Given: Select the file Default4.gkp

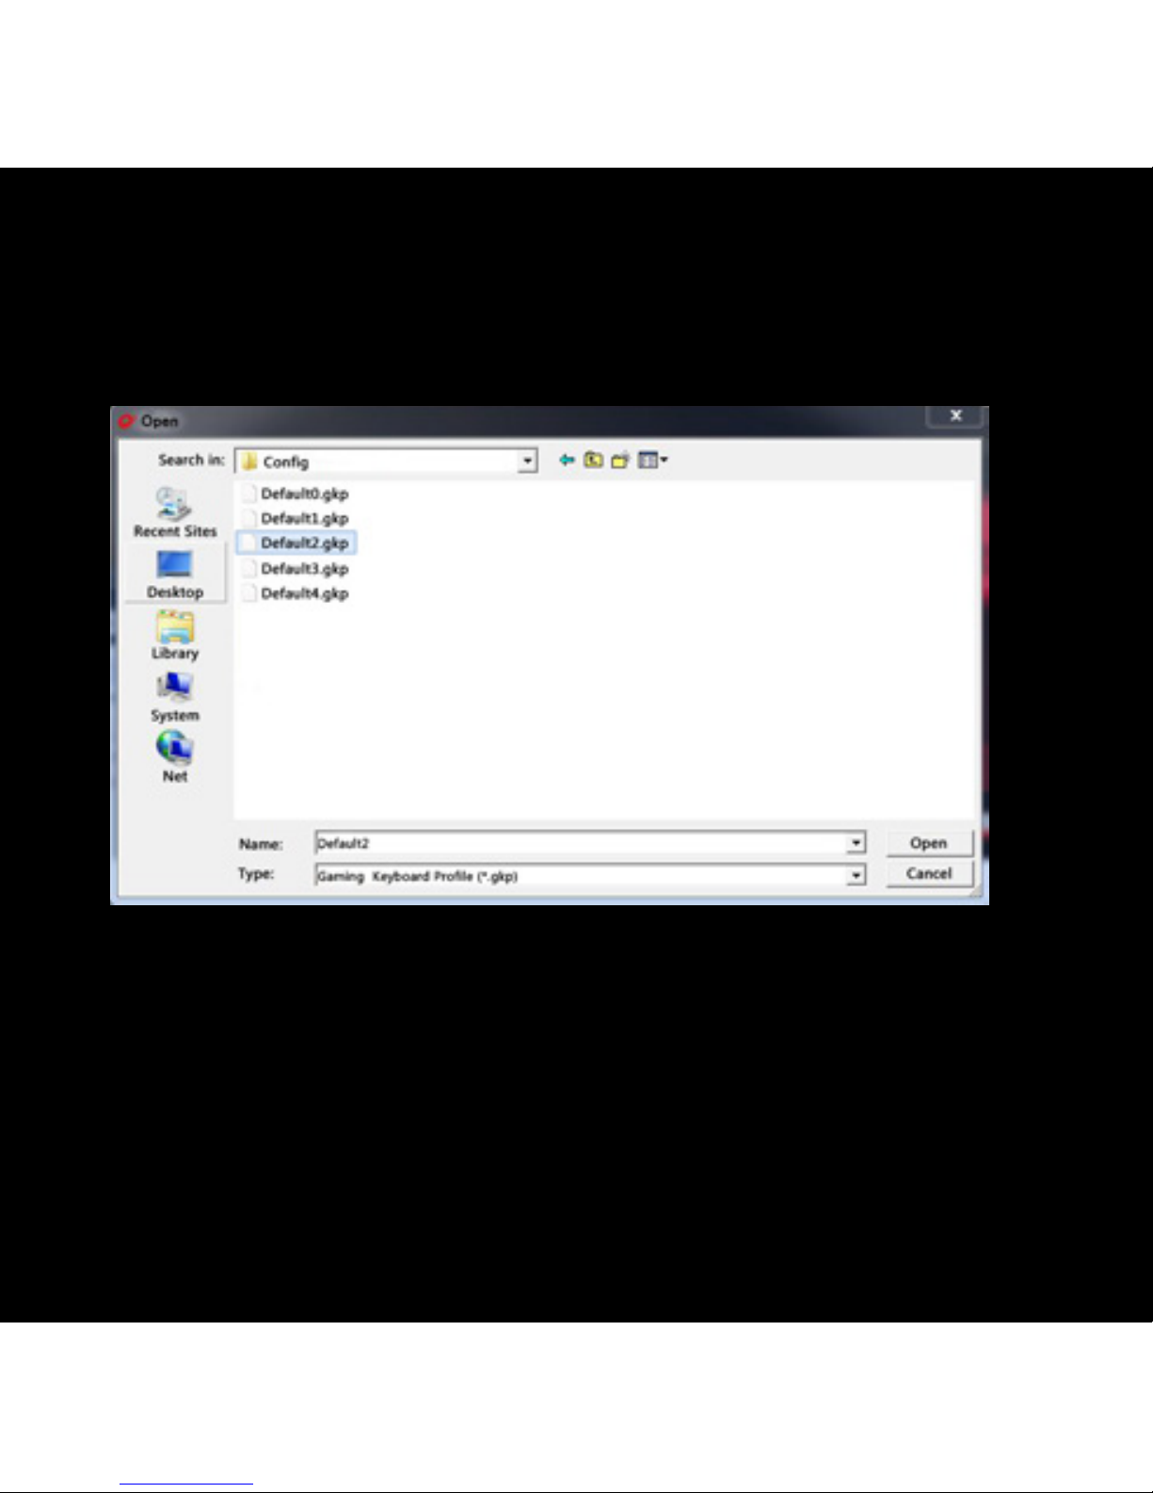Looking at the screenshot, I should click(x=304, y=593).
